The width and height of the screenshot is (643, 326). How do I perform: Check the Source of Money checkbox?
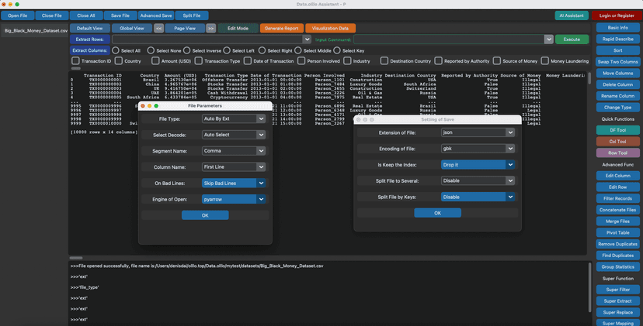[x=497, y=60]
